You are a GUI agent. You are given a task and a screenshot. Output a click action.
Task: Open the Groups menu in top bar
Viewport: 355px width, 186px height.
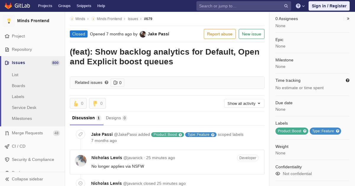64,6
